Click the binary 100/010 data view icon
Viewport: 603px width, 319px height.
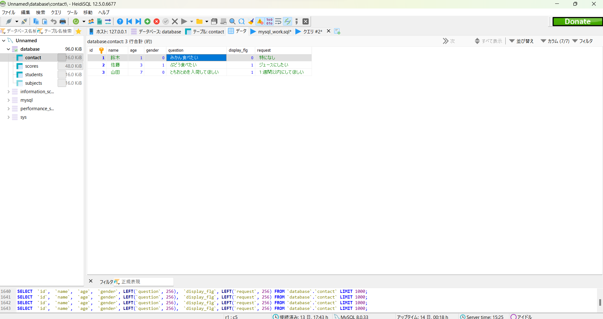(269, 21)
